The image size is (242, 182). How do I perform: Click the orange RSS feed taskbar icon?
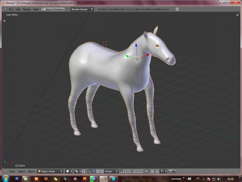36,179
